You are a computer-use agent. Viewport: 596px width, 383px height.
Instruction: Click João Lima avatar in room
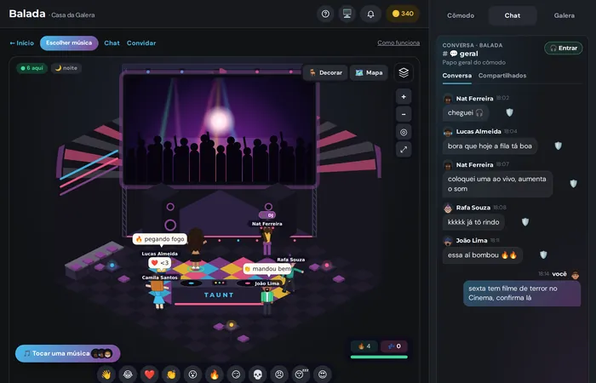pos(267,300)
